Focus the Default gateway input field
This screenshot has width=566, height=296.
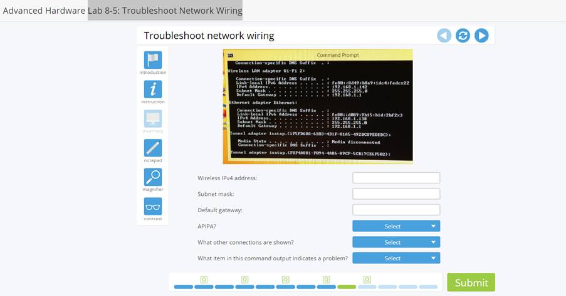396,210
